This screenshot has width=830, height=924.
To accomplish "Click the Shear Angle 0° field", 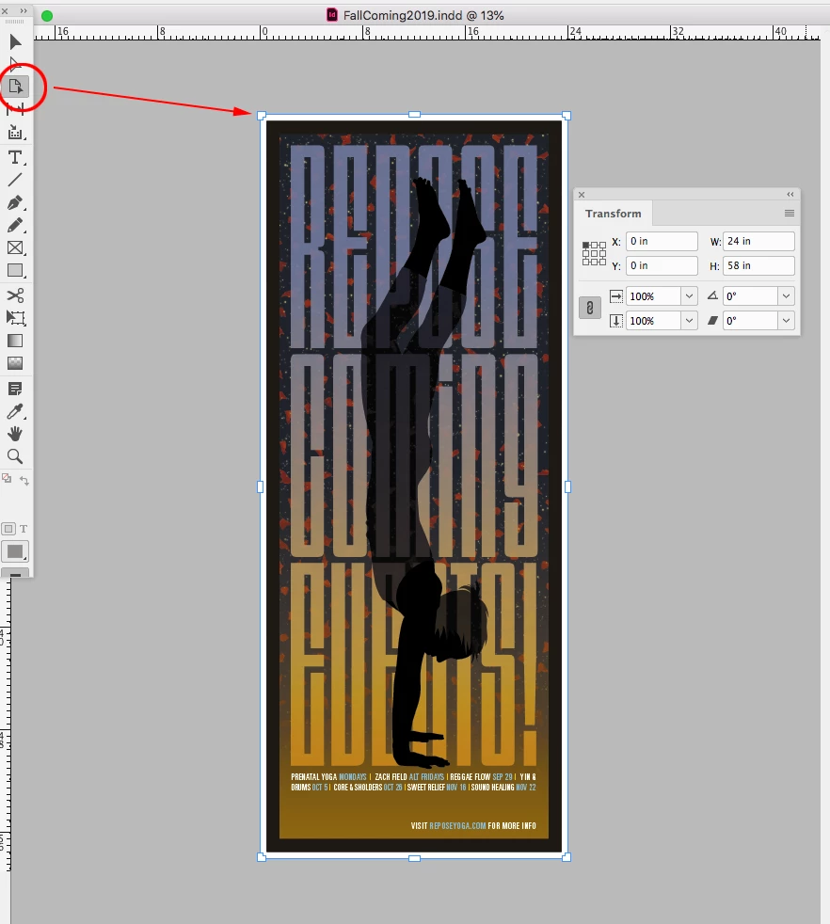I will (750, 321).
